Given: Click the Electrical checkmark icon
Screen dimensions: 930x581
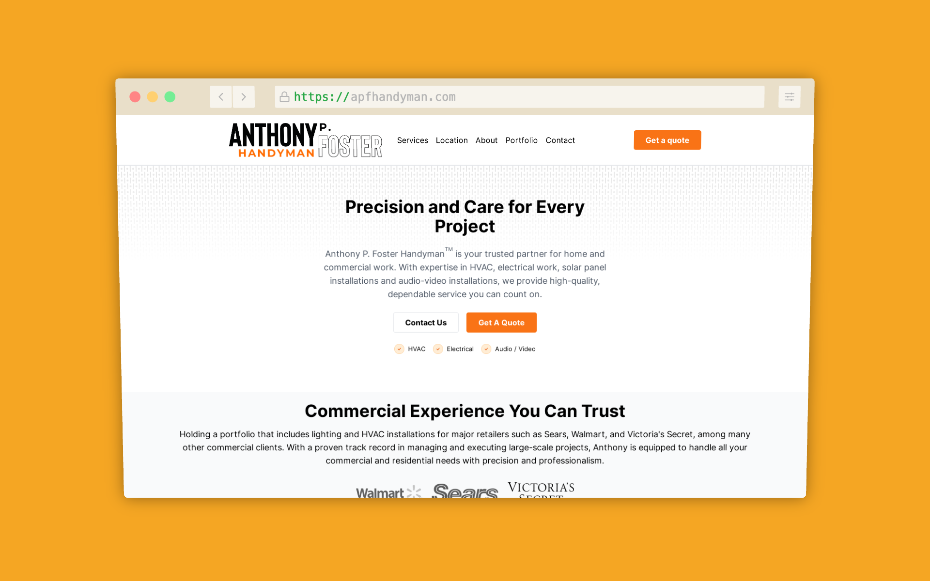Looking at the screenshot, I should click(x=438, y=349).
